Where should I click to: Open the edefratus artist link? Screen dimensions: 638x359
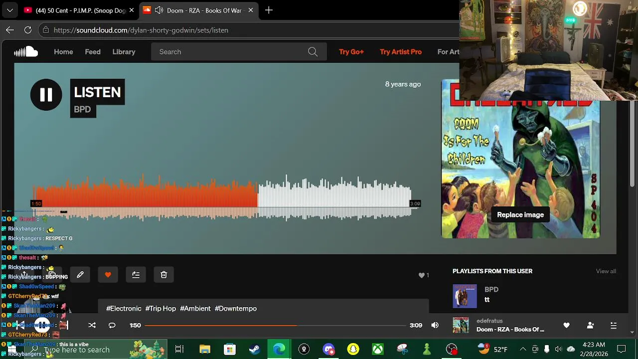tap(489, 321)
